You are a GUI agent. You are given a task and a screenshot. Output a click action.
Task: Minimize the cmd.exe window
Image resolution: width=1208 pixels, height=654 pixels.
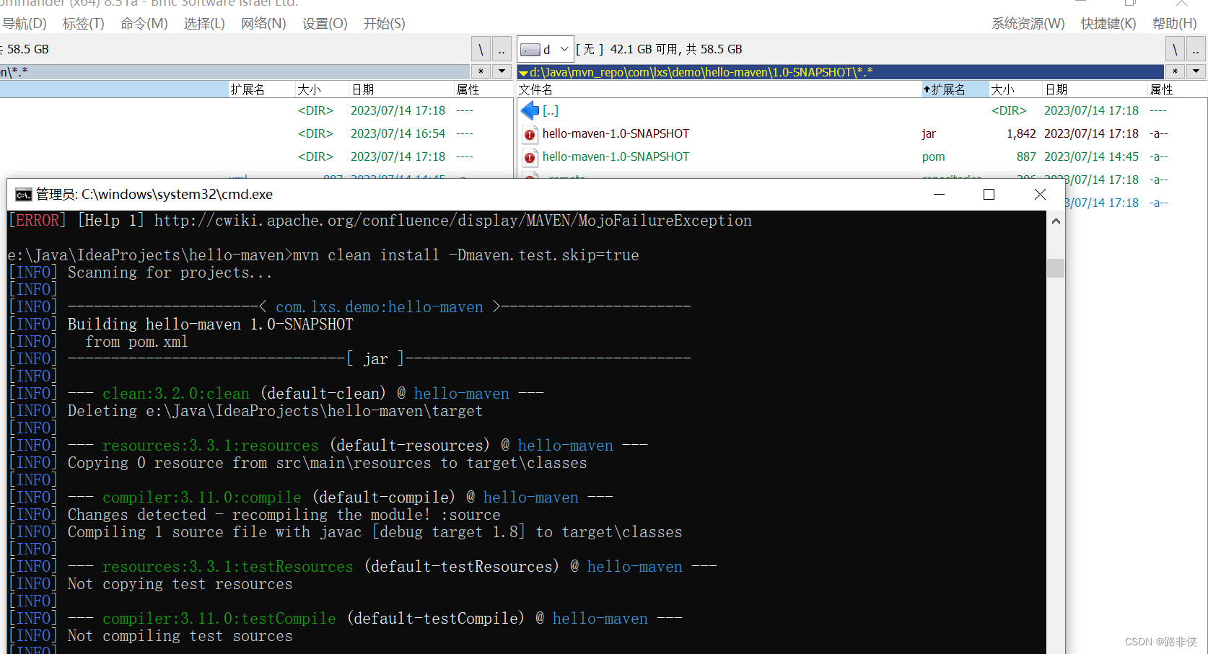pyautogui.click(x=939, y=195)
